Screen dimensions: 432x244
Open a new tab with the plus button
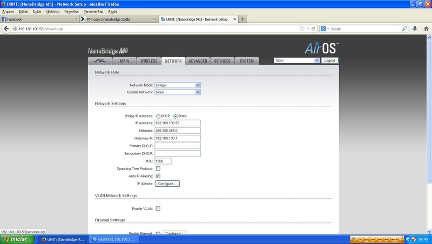click(x=242, y=19)
